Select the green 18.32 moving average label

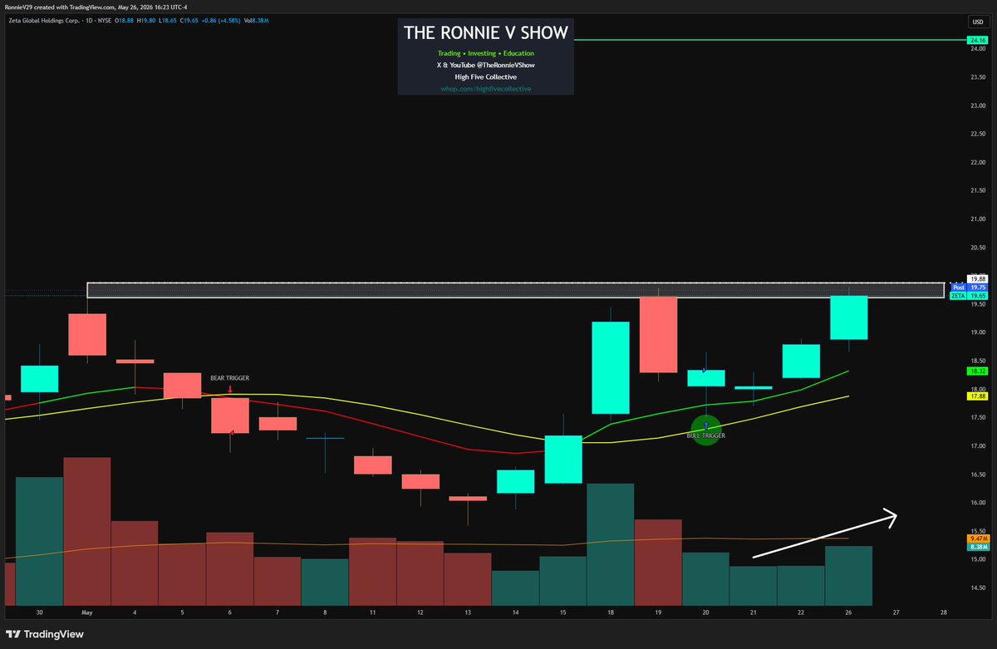(x=976, y=371)
